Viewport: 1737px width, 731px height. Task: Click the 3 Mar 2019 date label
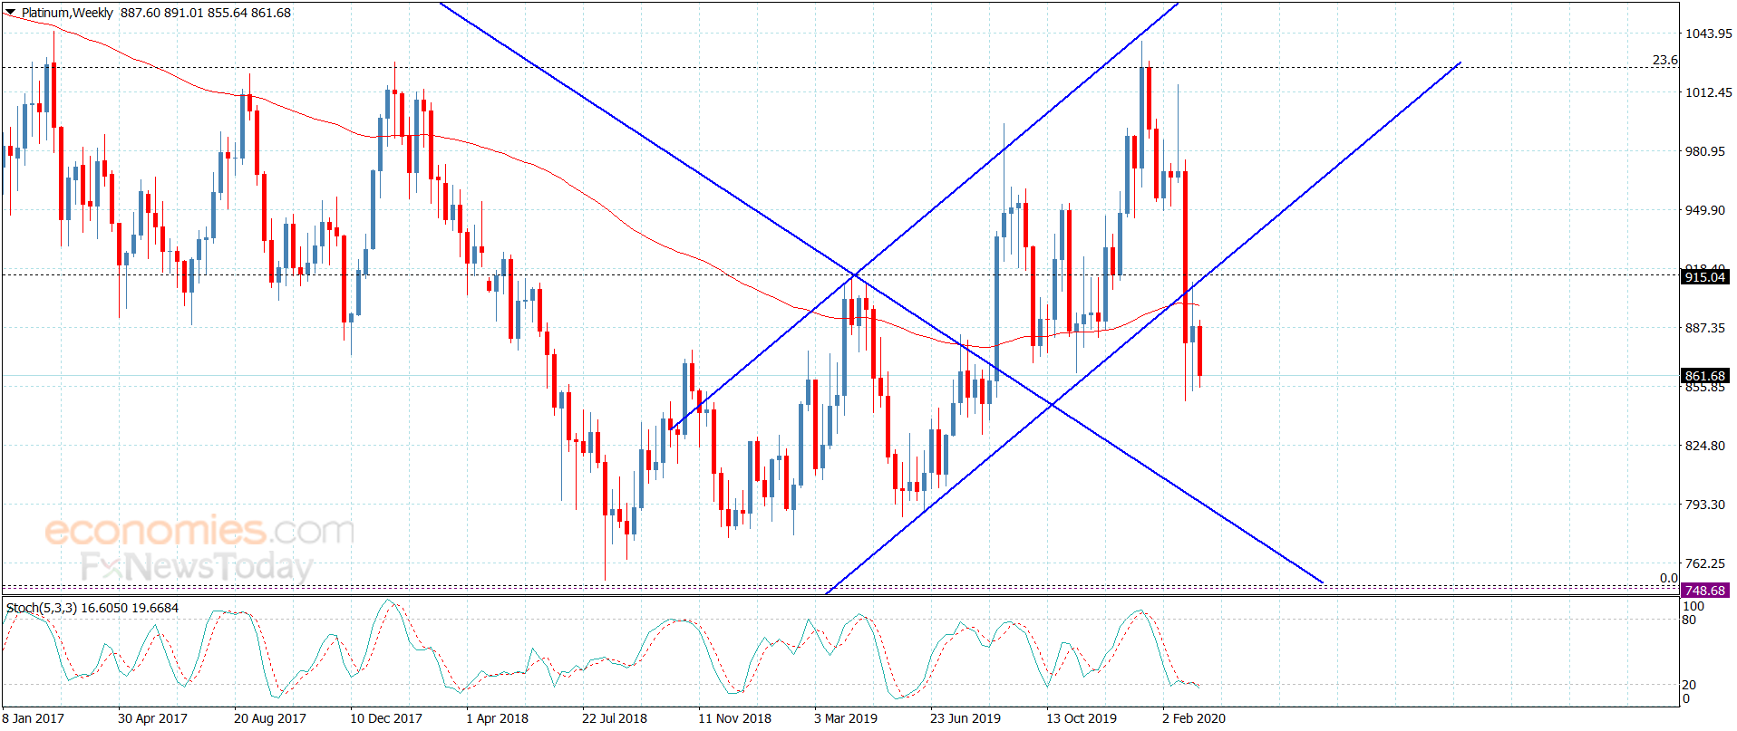click(x=846, y=718)
